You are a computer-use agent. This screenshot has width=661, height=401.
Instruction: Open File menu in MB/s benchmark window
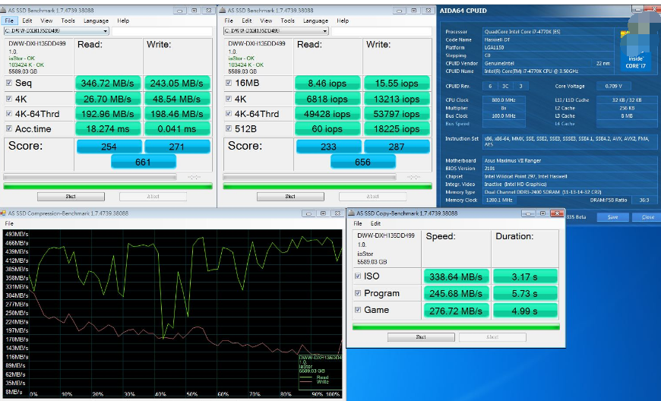[x=9, y=21]
